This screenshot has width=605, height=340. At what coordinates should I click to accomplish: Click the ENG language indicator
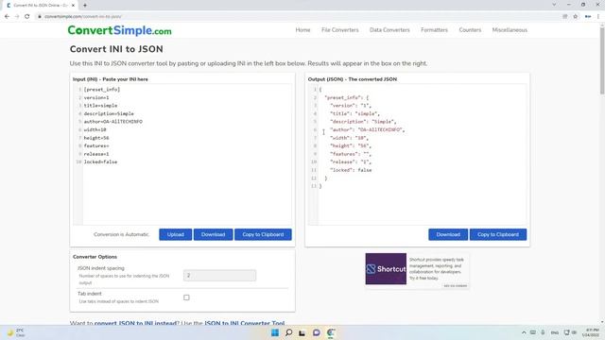555,332
